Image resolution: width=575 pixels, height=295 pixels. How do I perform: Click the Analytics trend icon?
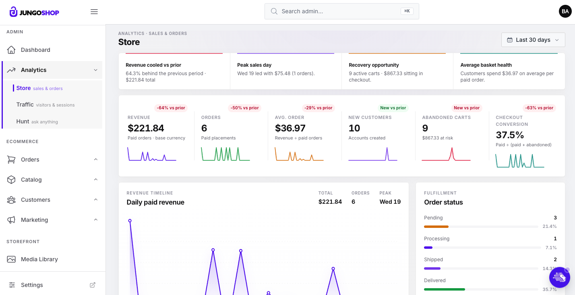tap(11, 70)
